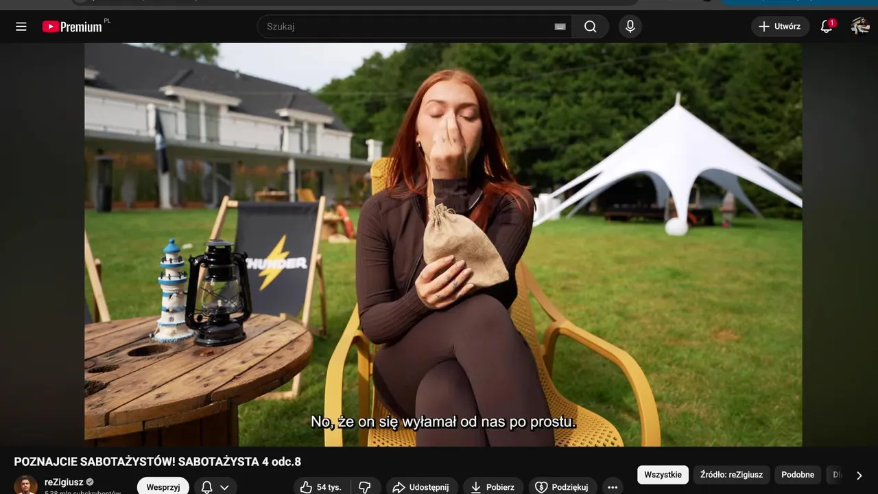Open the account avatar menu
Image resolution: width=878 pixels, height=494 pixels.
tap(860, 27)
